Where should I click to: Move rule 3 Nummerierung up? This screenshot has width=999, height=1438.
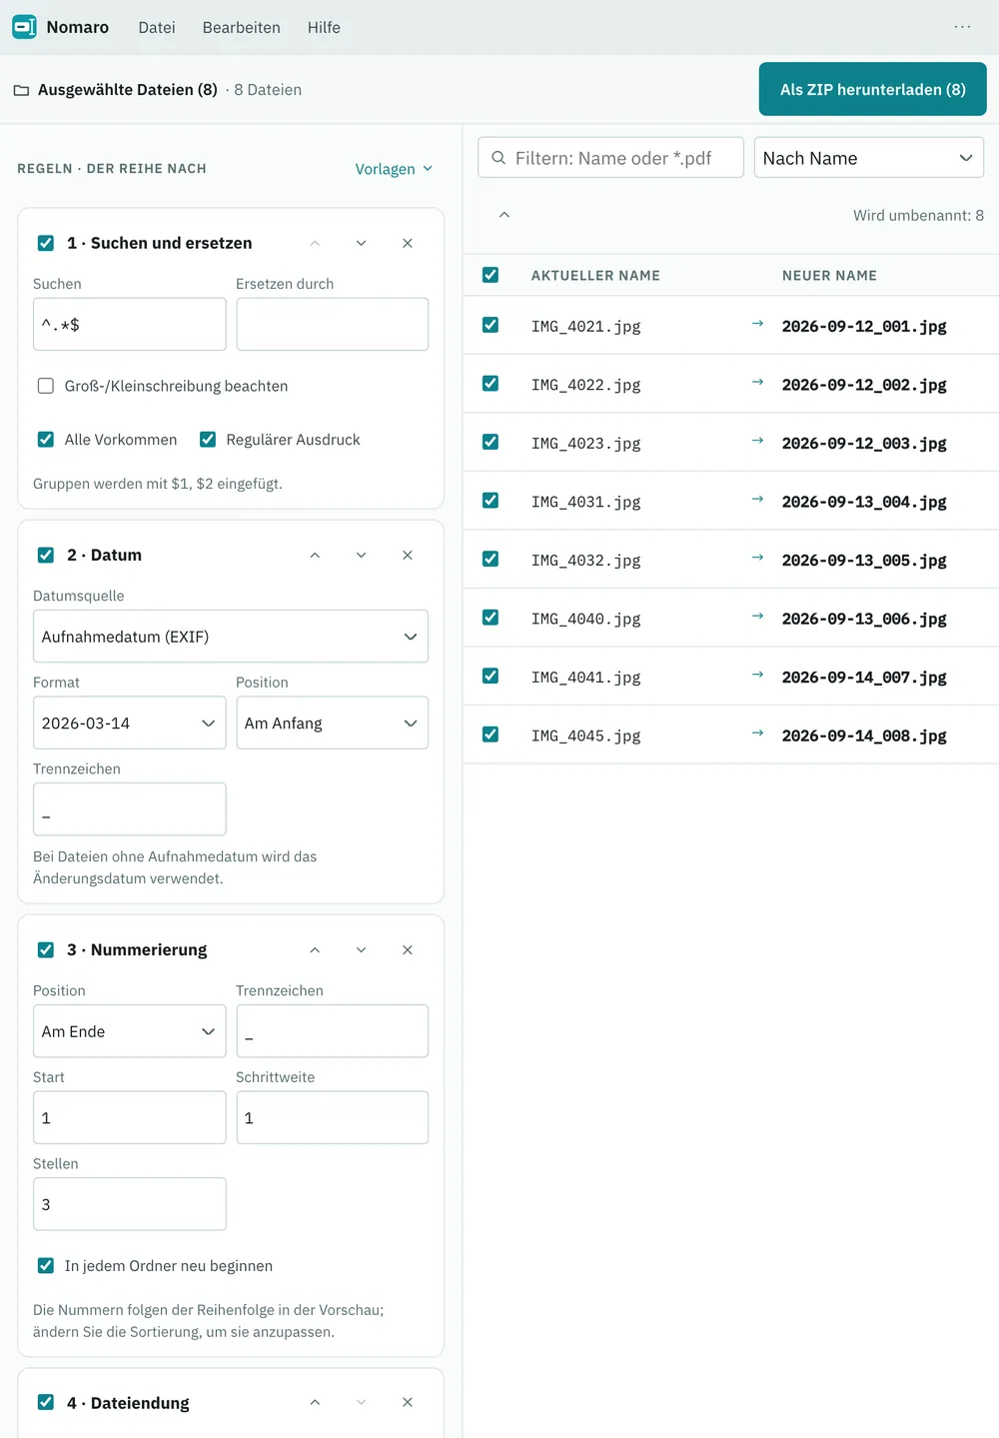pyautogui.click(x=315, y=949)
